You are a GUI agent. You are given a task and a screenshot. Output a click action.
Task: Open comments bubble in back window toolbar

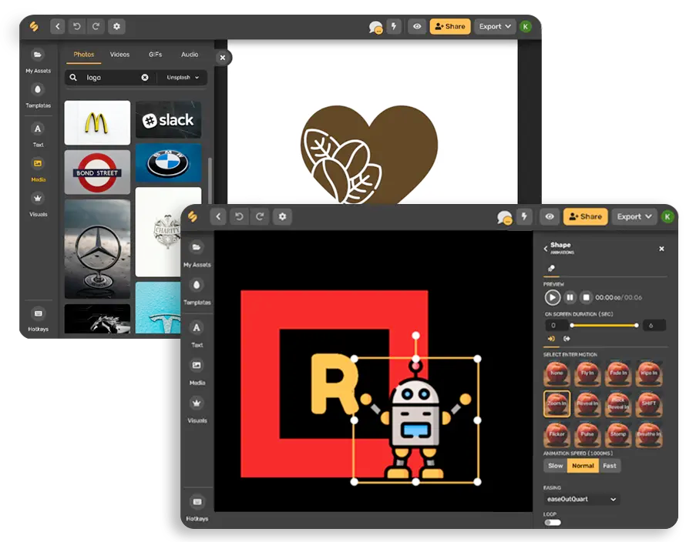(x=375, y=28)
